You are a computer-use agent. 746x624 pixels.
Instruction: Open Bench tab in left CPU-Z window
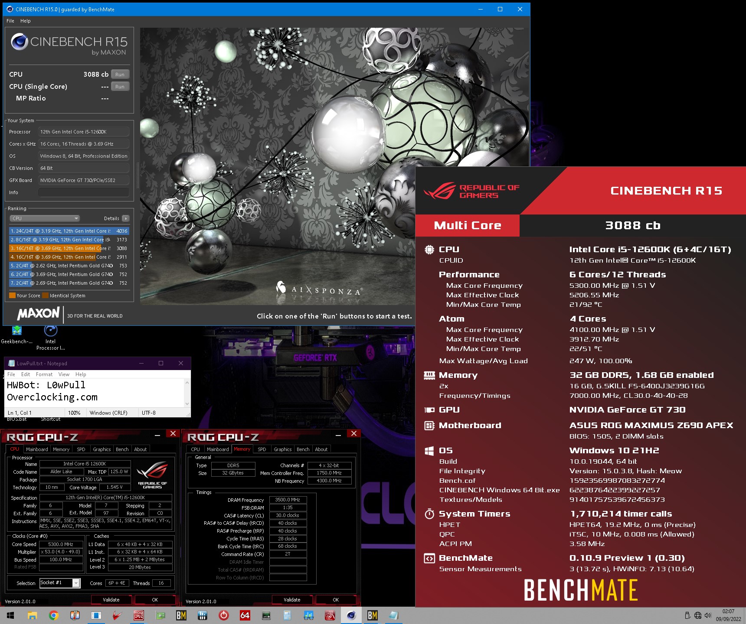click(x=122, y=449)
